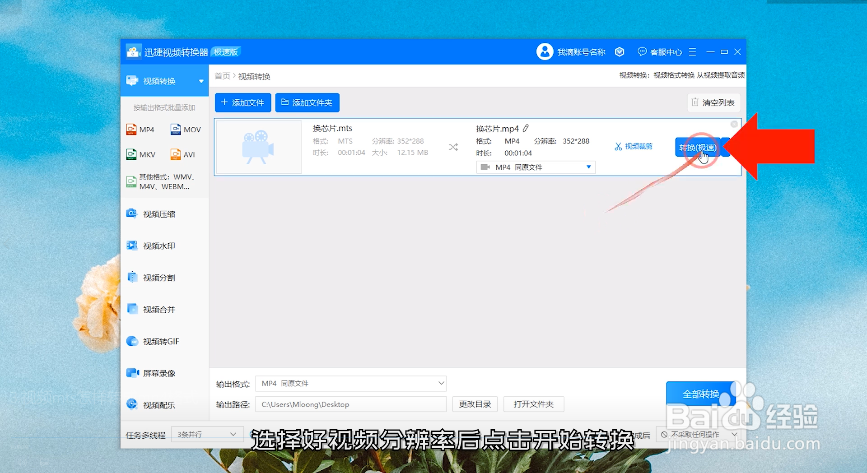This screenshot has width=867, height=473.
Task: Click the 打开文件夹 button
Action: (534, 404)
